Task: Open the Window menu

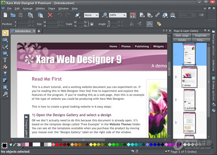Action: (64, 9)
